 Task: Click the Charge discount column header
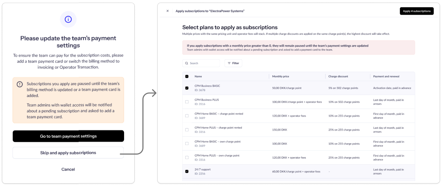click(338, 76)
